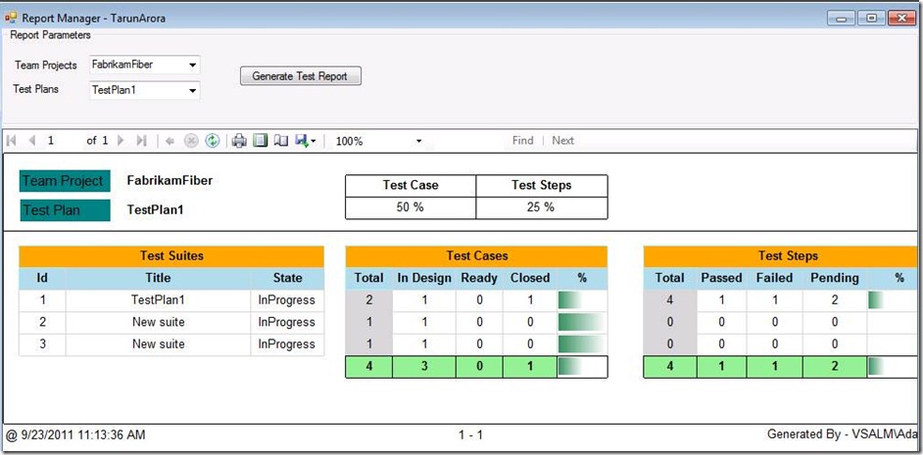Go to next report page

coord(121,141)
